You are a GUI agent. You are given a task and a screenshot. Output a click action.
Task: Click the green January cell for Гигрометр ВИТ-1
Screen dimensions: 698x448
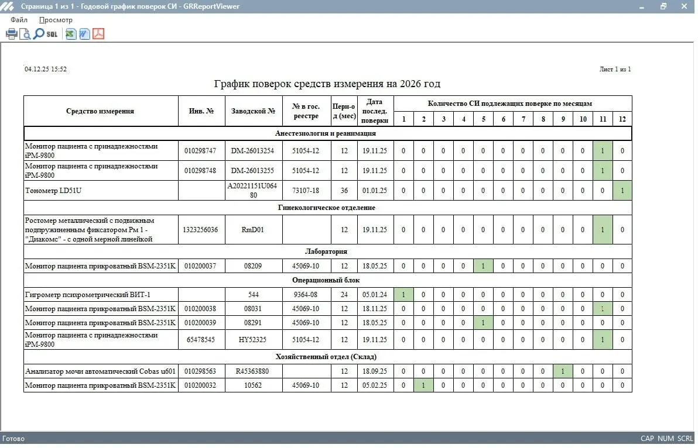(x=403, y=295)
